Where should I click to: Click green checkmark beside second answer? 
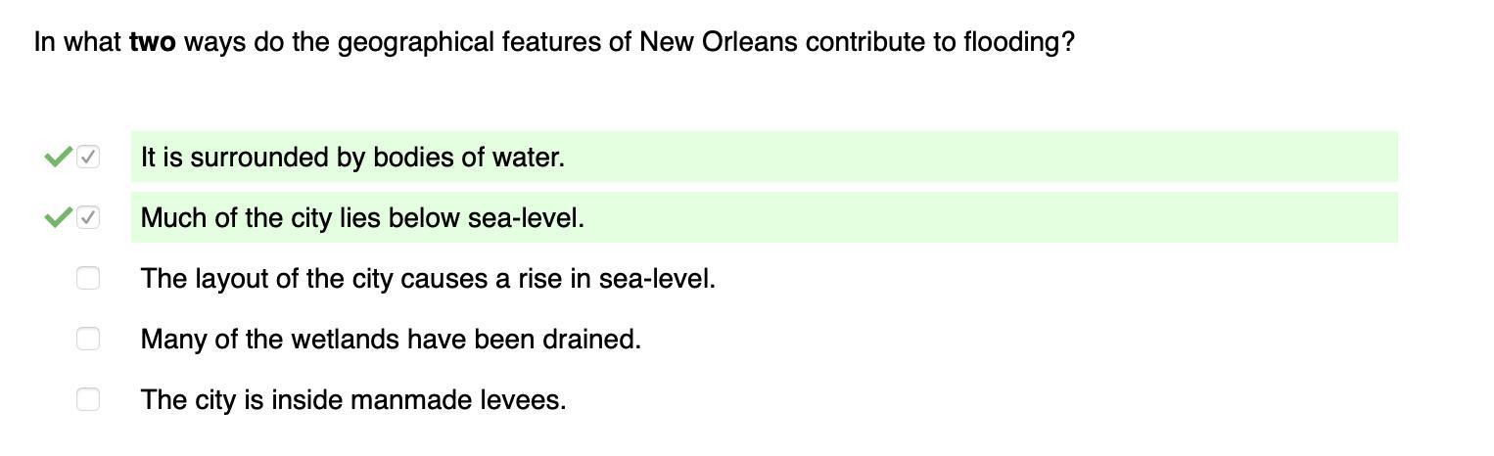59,217
